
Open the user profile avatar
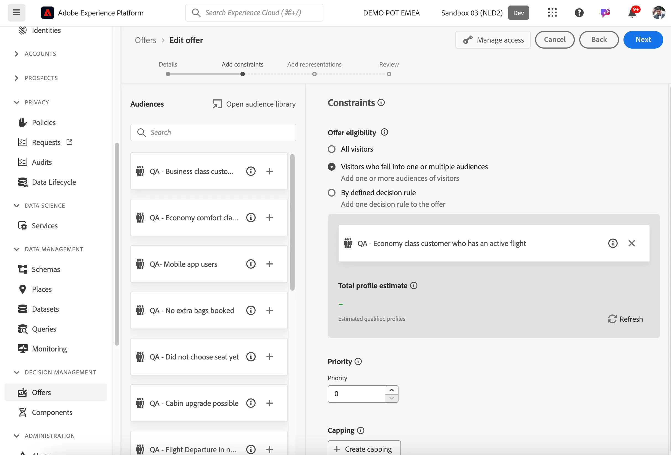(x=659, y=13)
